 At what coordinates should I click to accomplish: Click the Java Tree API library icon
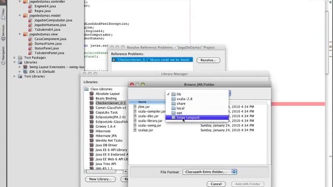coord(92,164)
